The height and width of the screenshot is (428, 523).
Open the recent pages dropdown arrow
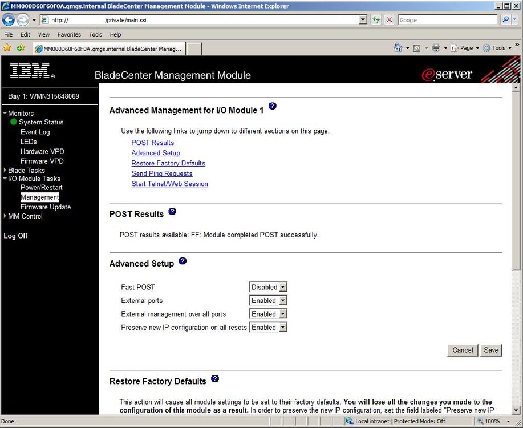(34, 20)
